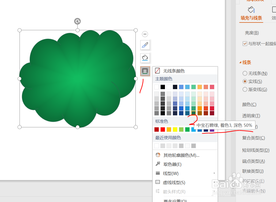The height and width of the screenshot is (202, 276).
Task: Click the arrow style icon
Action: [158, 191]
